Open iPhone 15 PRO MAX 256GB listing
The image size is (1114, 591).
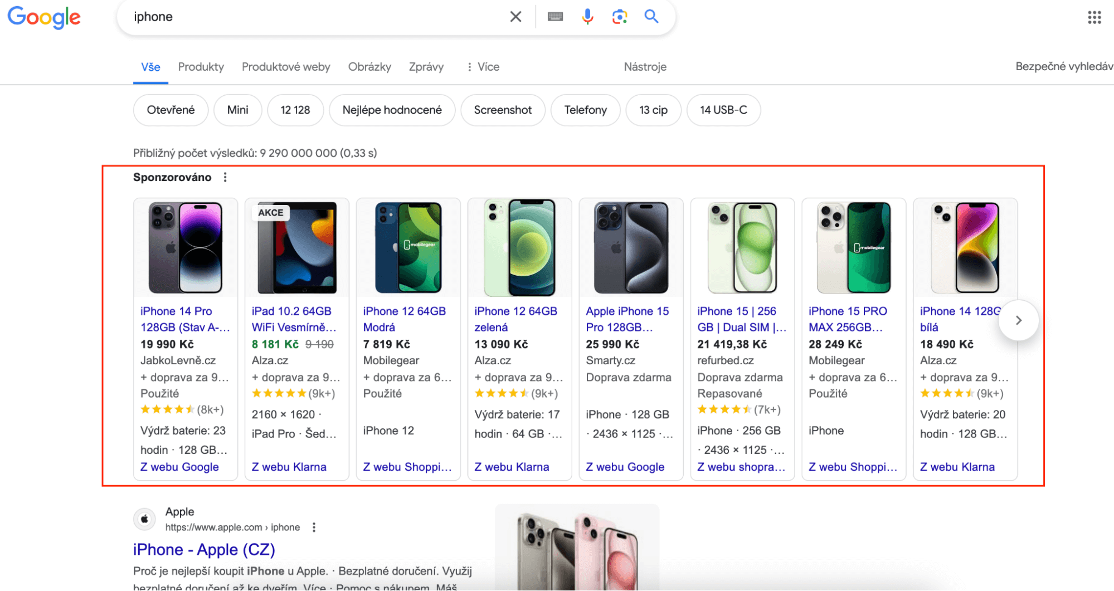(848, 319)
